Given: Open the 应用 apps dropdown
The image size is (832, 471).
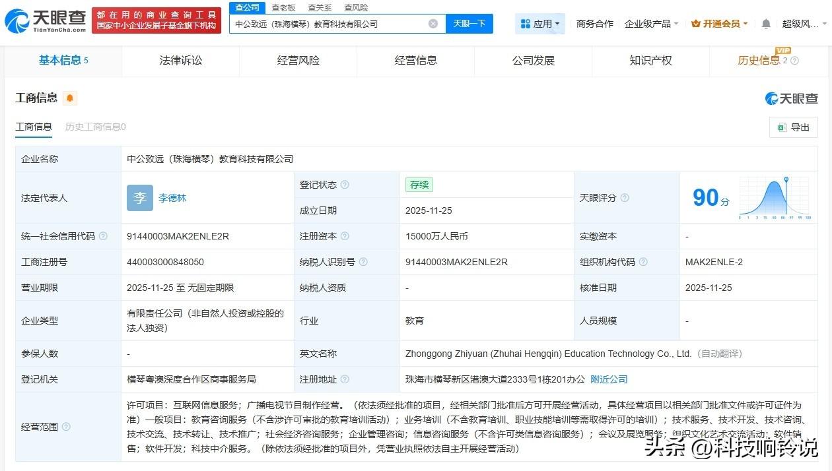Looking at the screenshot, I should point(540,24).
